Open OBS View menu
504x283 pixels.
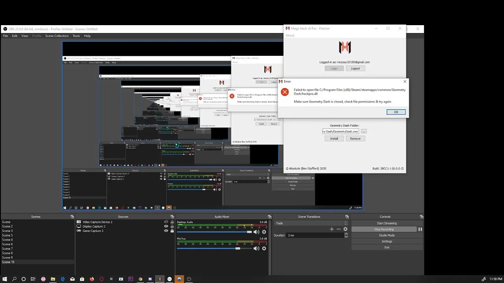(25, 36)
